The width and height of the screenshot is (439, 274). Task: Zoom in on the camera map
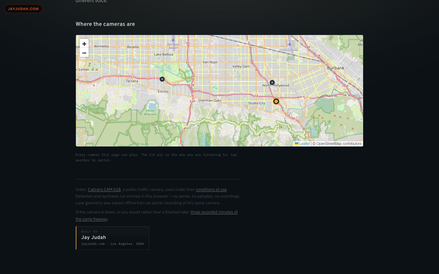84,44
